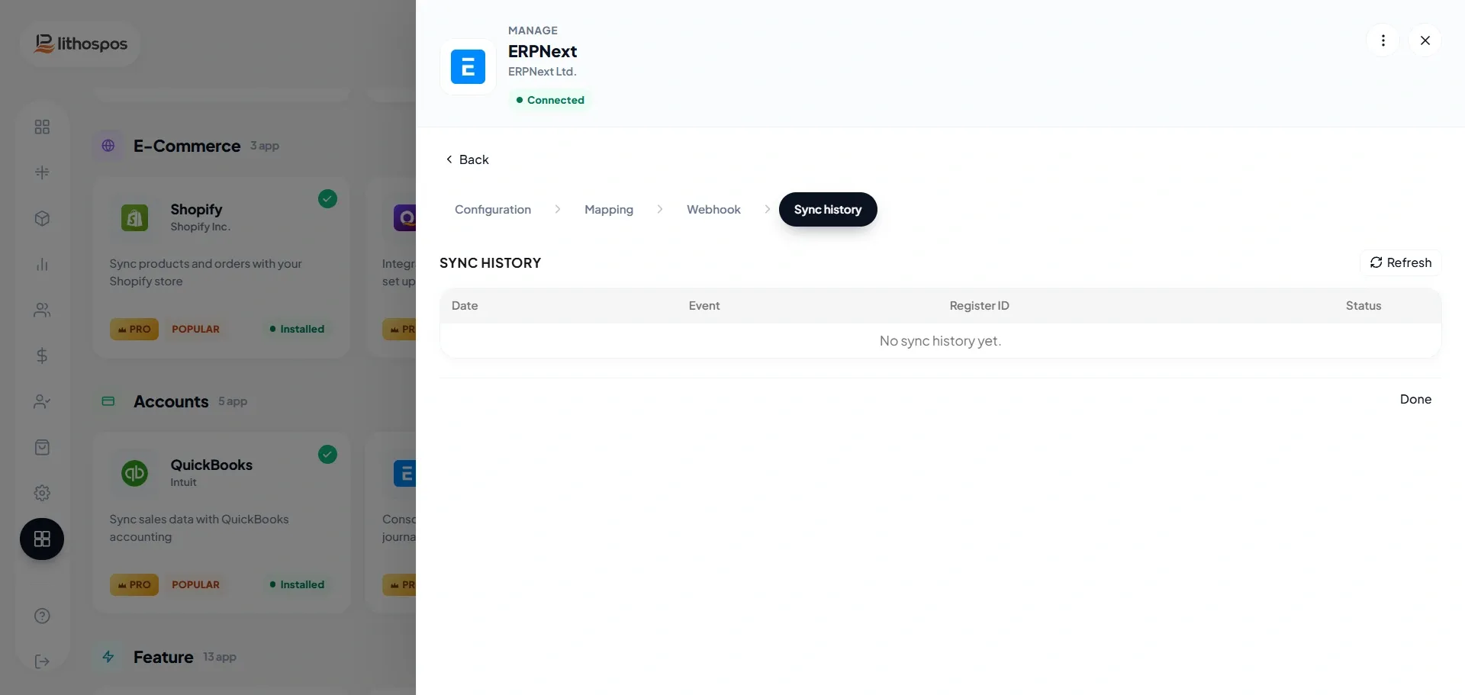This screenshot has width=1465, height=695.
Task: Open the Shopify app card title
Action: (196, 209)
